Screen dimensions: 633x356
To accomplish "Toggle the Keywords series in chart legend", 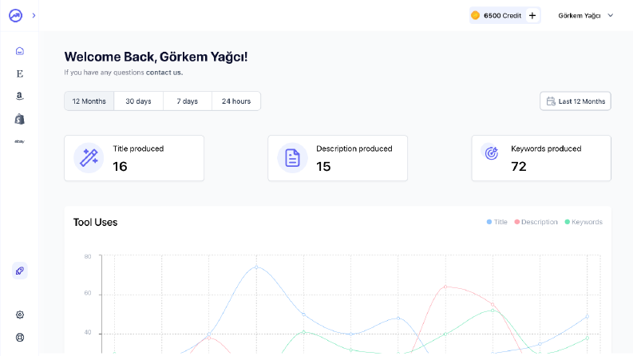I will 584,222.
